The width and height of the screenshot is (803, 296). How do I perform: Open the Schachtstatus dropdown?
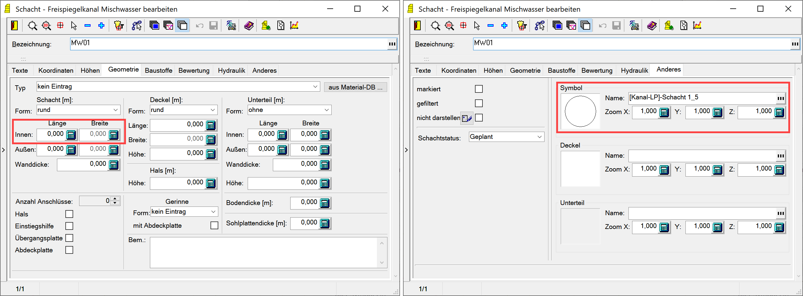tap(539, 137)
